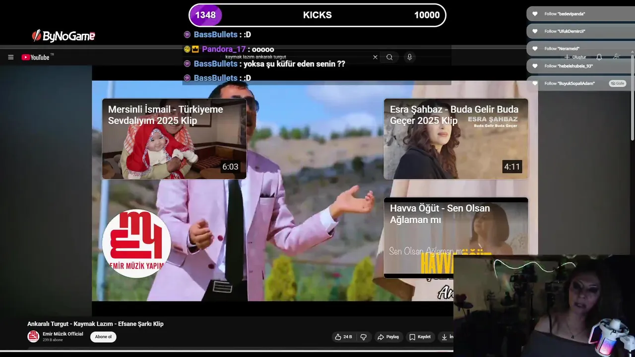
Task: Open the notifications bell
Action: point(599,57)
